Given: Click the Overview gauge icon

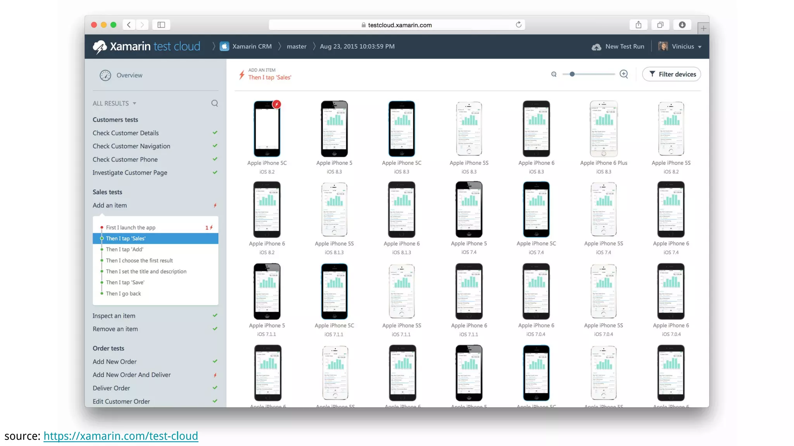Looking at the screenshot, I should (105, 75).
